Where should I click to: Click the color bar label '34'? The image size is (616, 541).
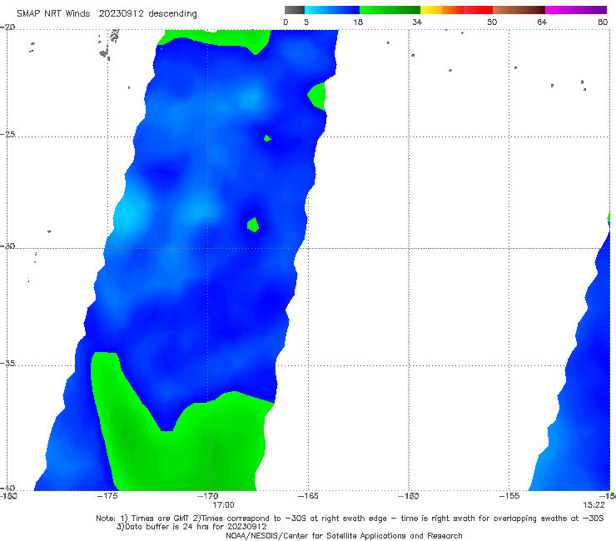pyautogui.click(x=417, y=22)
